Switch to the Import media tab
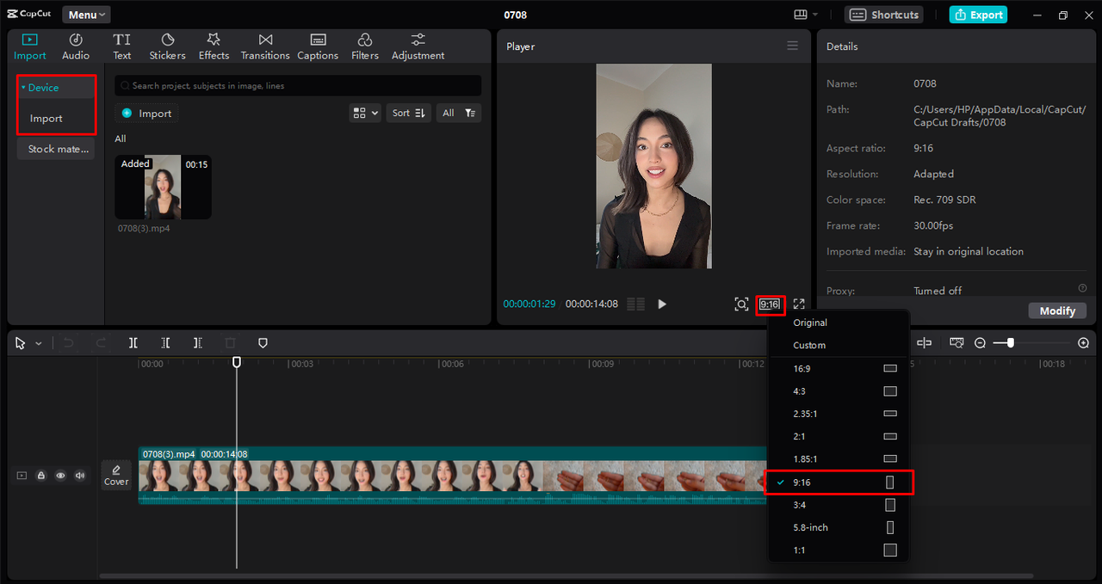 point(30,46)
